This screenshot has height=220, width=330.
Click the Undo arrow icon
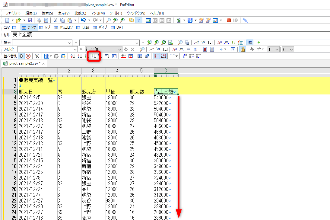84,20
